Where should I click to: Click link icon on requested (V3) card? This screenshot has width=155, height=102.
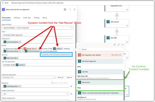127,10
